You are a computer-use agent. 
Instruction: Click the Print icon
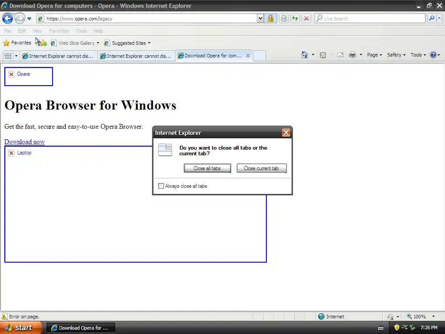pyautogui.click(x=352, y=55)
